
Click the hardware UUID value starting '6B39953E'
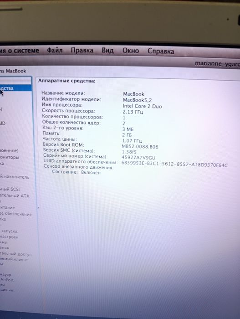174,164
